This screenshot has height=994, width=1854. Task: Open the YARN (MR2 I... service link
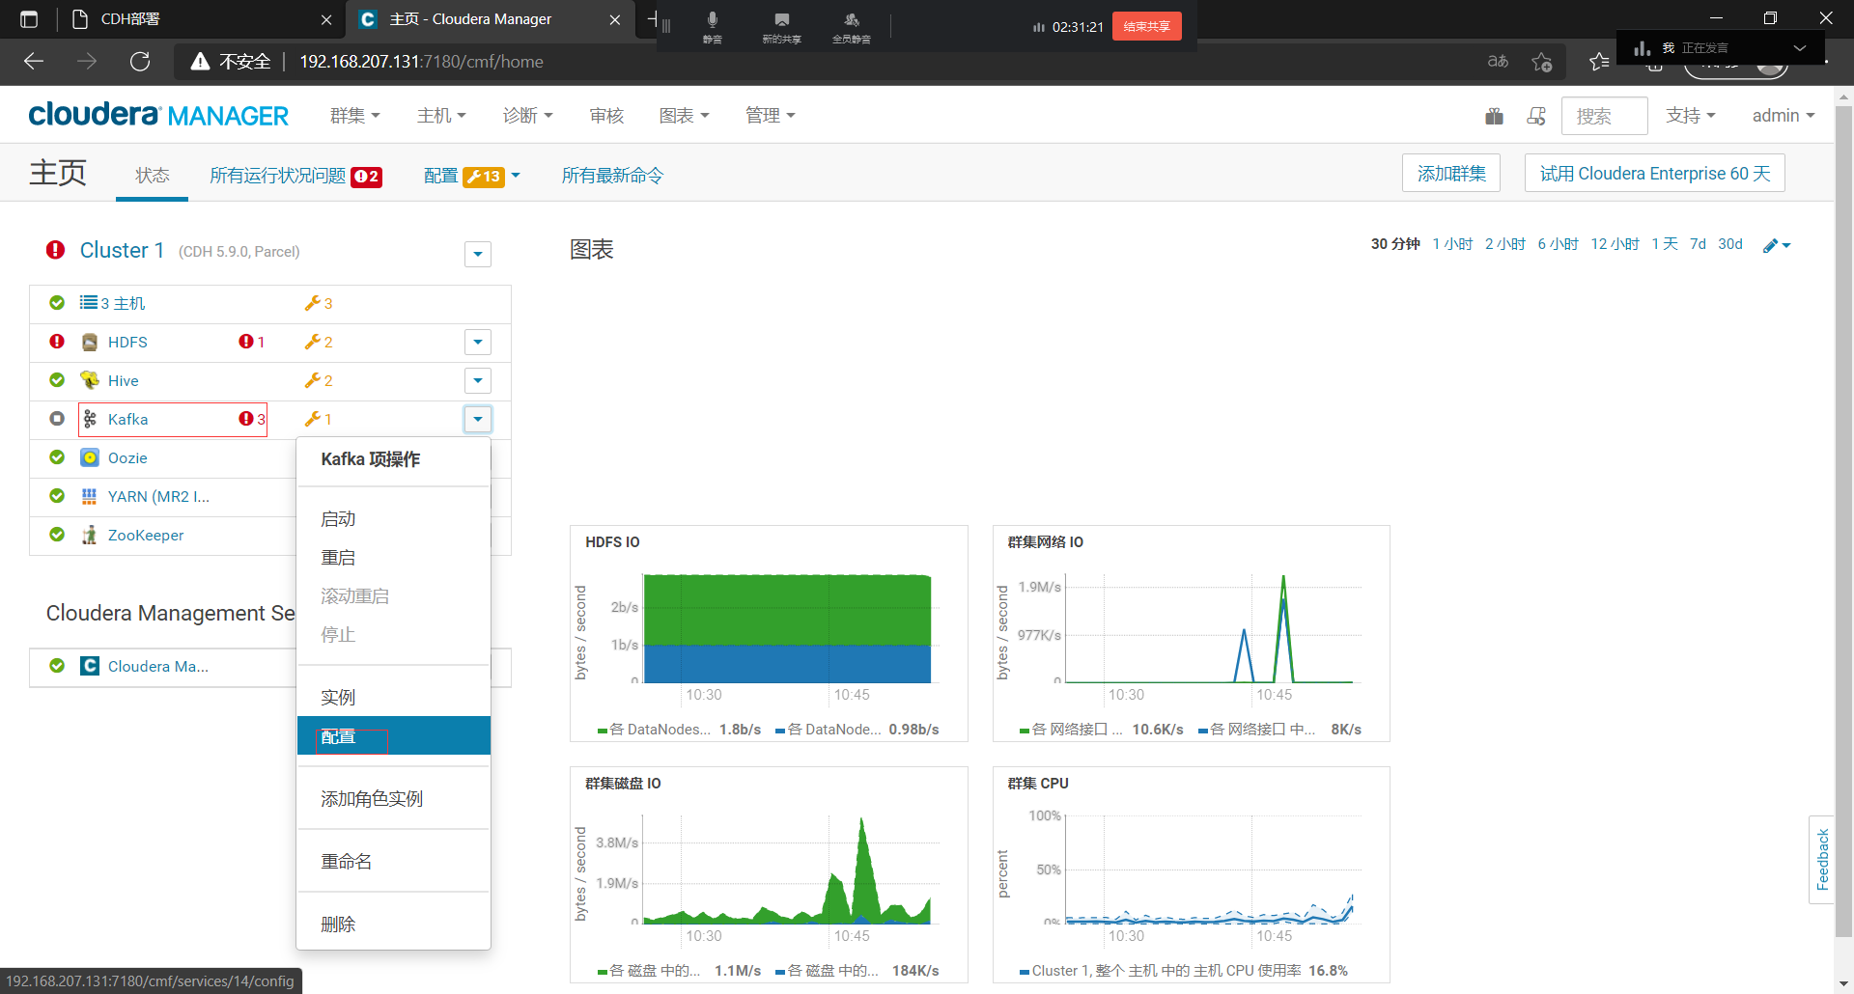coord(158,496)
